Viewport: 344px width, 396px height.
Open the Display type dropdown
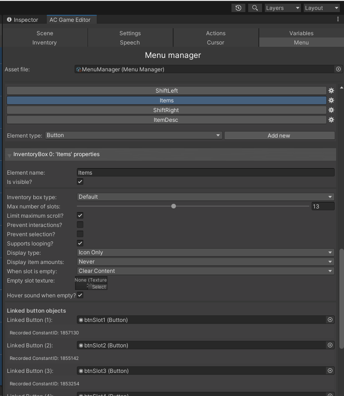pyautogui.click(x=206, y=252)
